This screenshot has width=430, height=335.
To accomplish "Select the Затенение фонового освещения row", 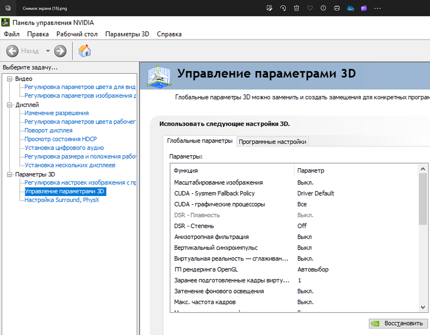I will 295,291.
